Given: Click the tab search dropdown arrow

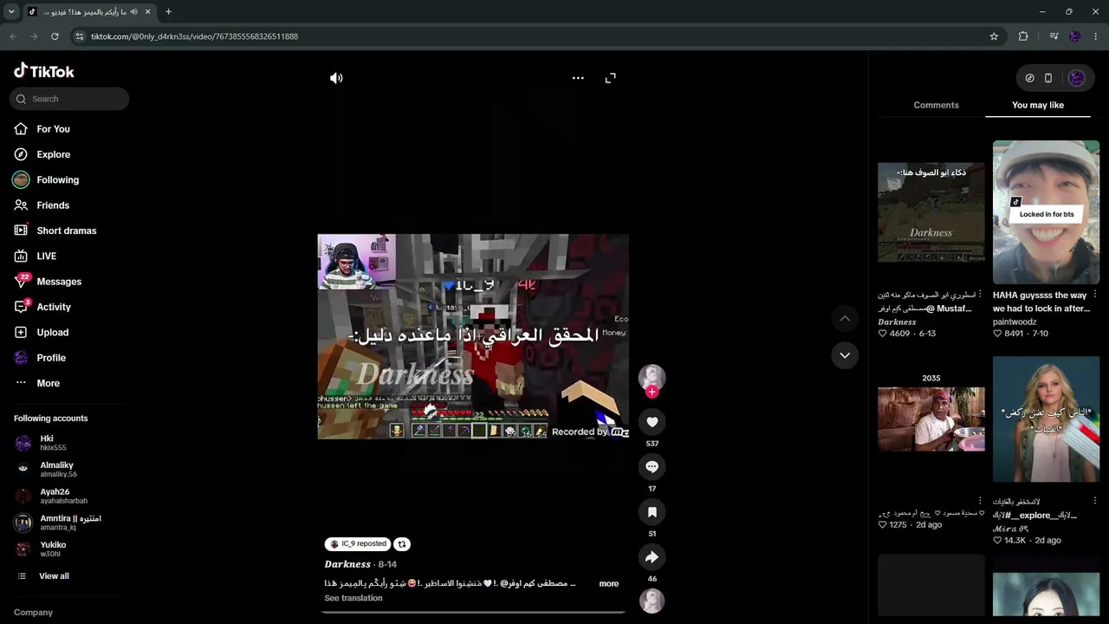Looking at the screenshot, I should 11,12.
